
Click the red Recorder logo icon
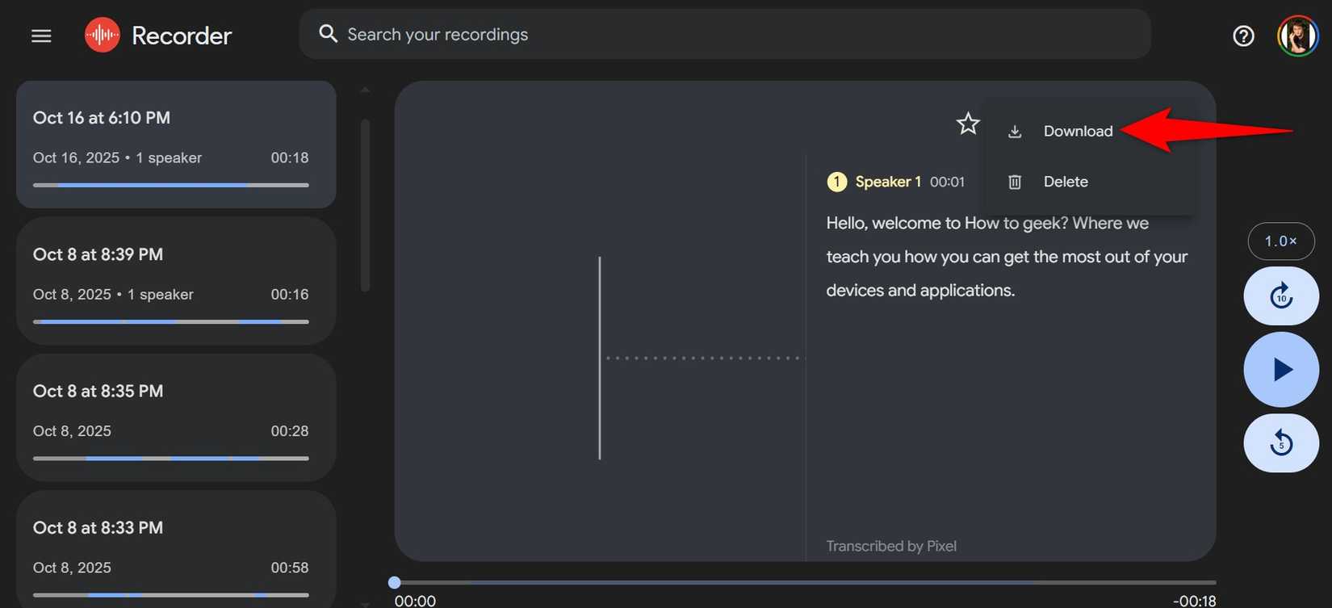103,36
